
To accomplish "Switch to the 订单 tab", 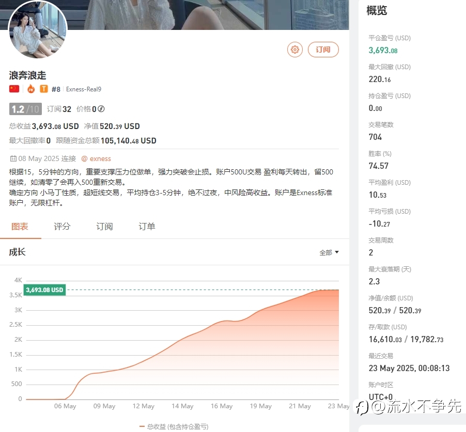I will (147, 227).
